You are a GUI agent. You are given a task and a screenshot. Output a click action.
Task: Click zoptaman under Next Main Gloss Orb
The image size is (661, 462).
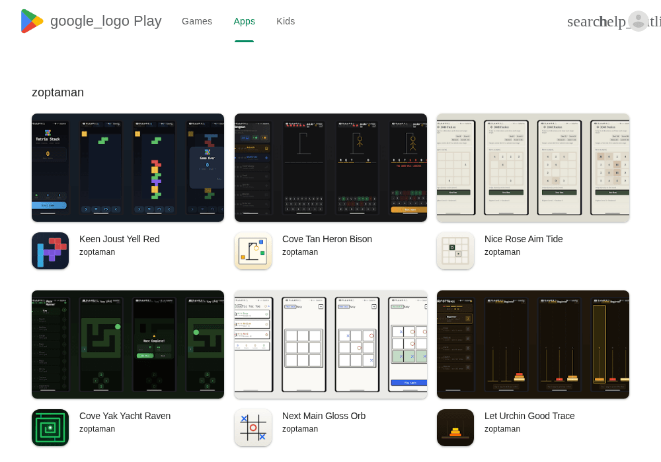[299, 429]
